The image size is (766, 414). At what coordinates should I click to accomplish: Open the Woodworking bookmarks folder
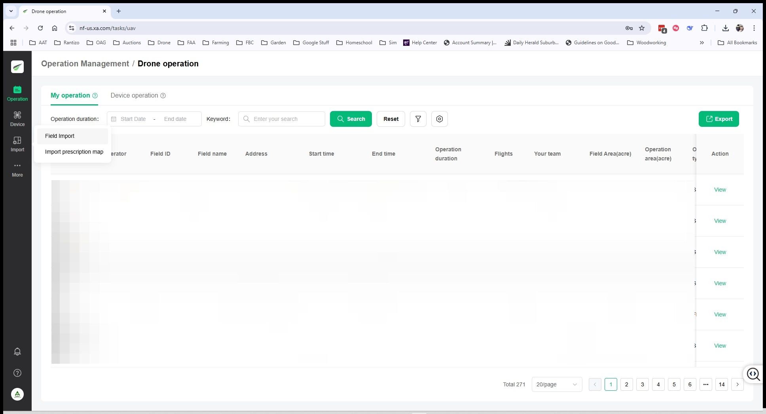647,43
